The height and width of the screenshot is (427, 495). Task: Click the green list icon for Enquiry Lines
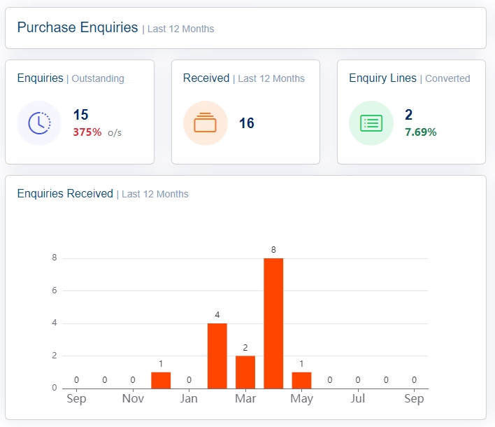click(371, 123)
